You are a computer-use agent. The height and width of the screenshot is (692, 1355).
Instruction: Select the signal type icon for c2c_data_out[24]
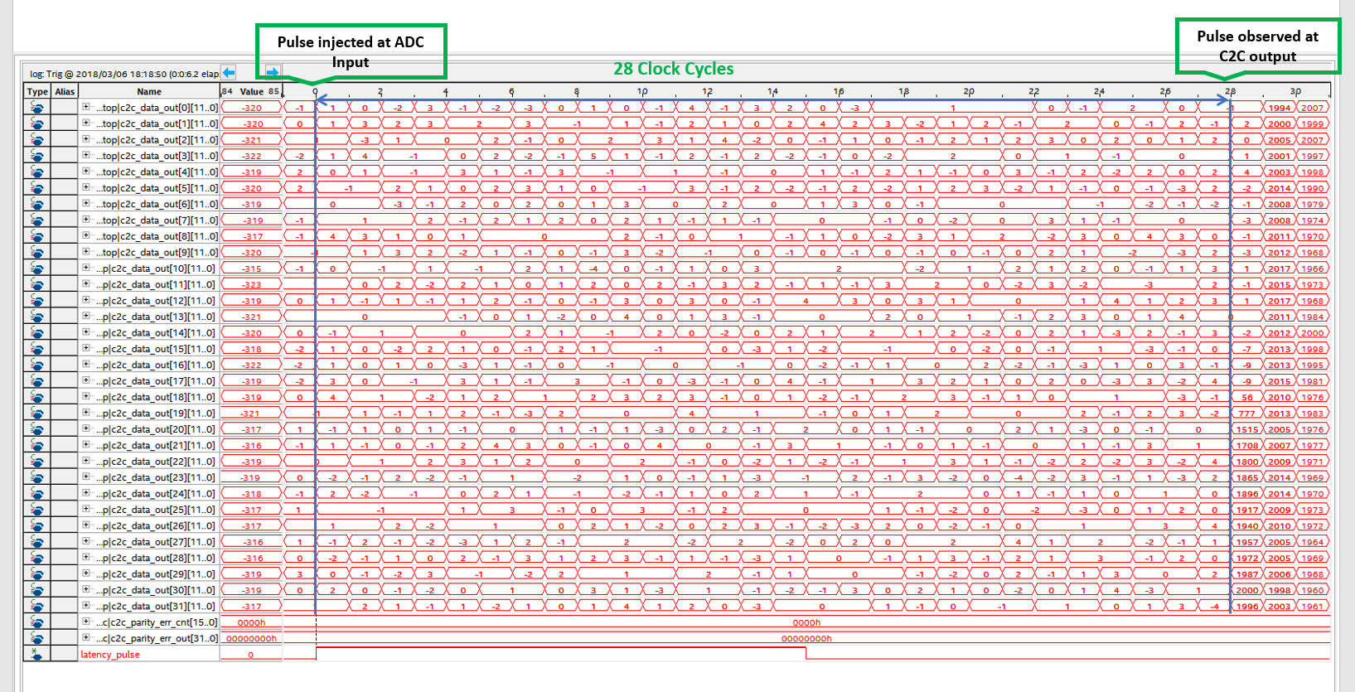(x=37, y=494)
